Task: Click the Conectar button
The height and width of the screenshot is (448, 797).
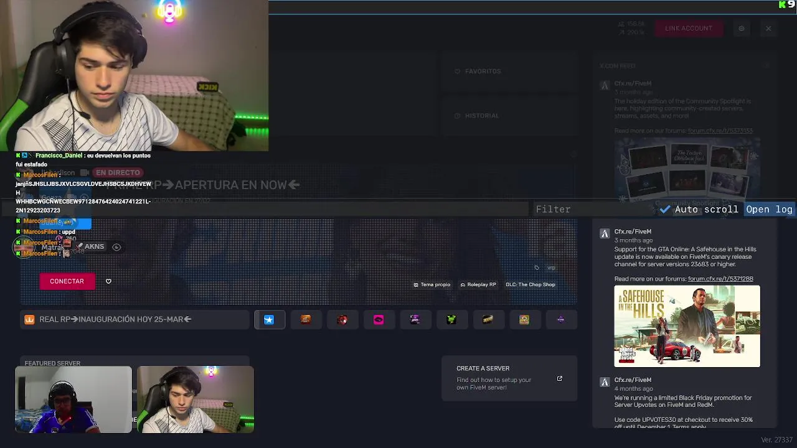Action: point(67,281)
